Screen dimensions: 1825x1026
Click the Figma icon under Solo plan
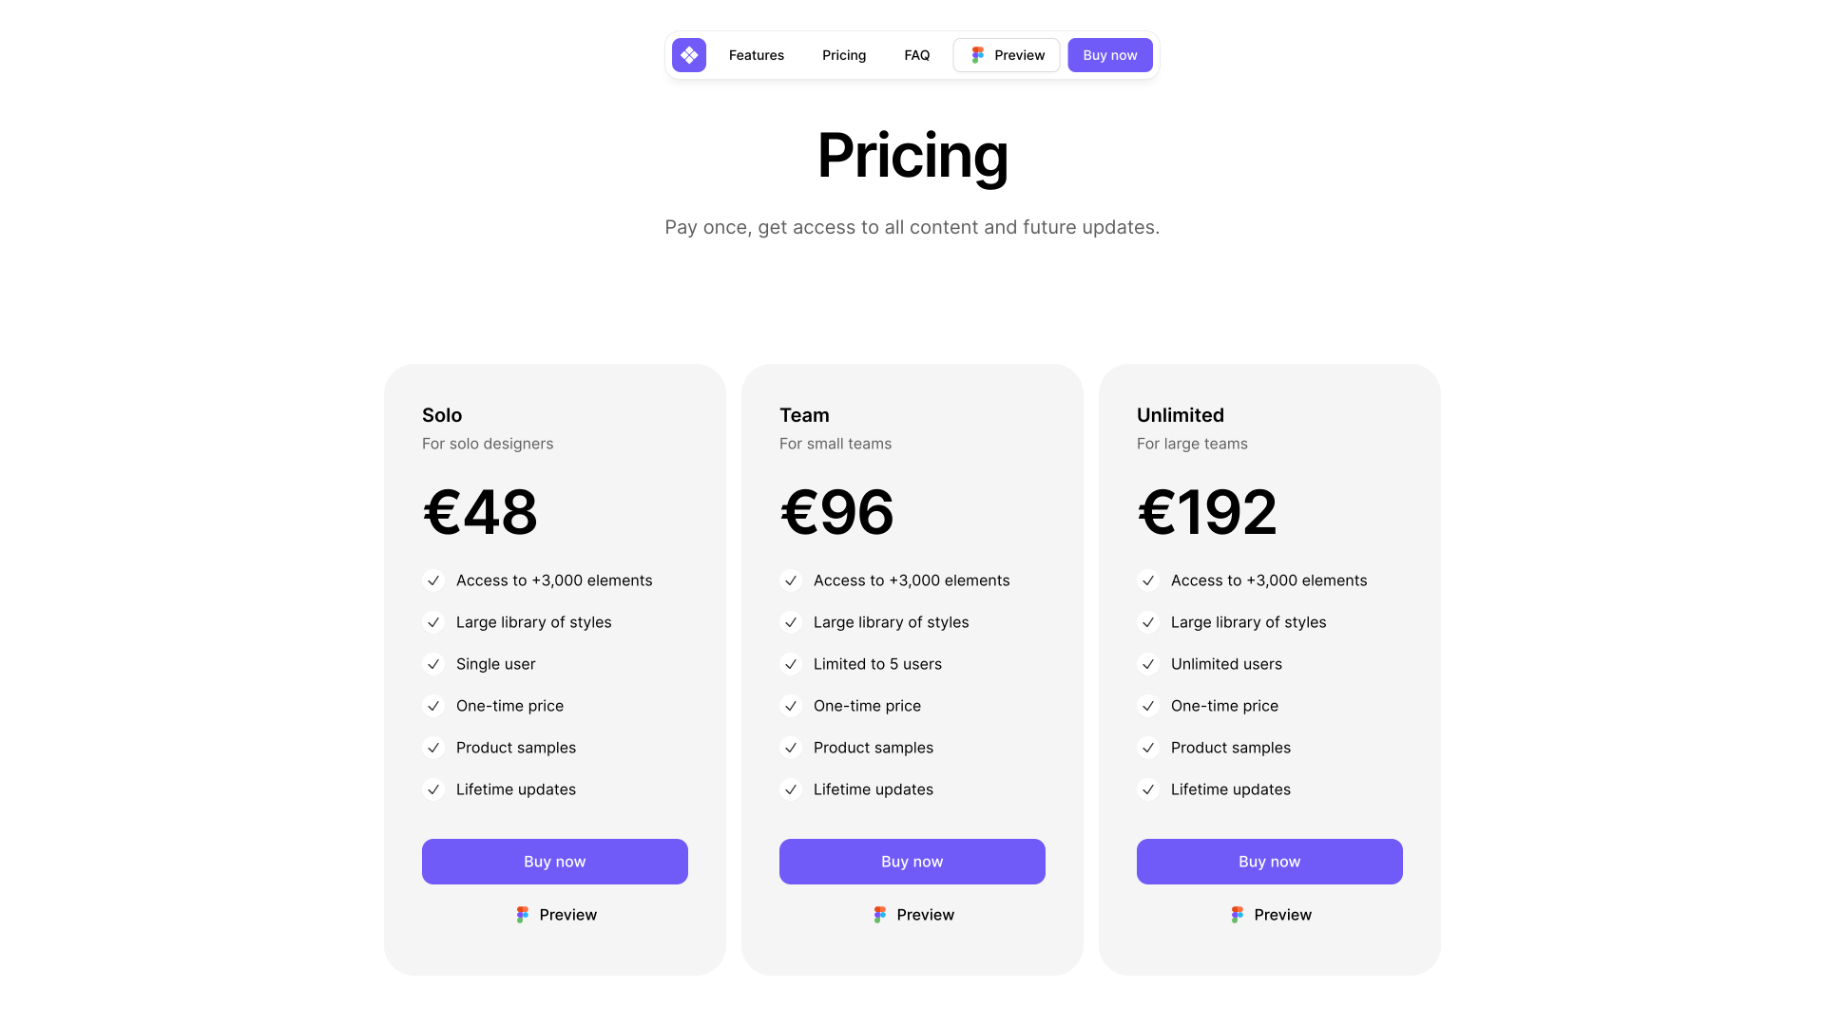click(522, 915)
